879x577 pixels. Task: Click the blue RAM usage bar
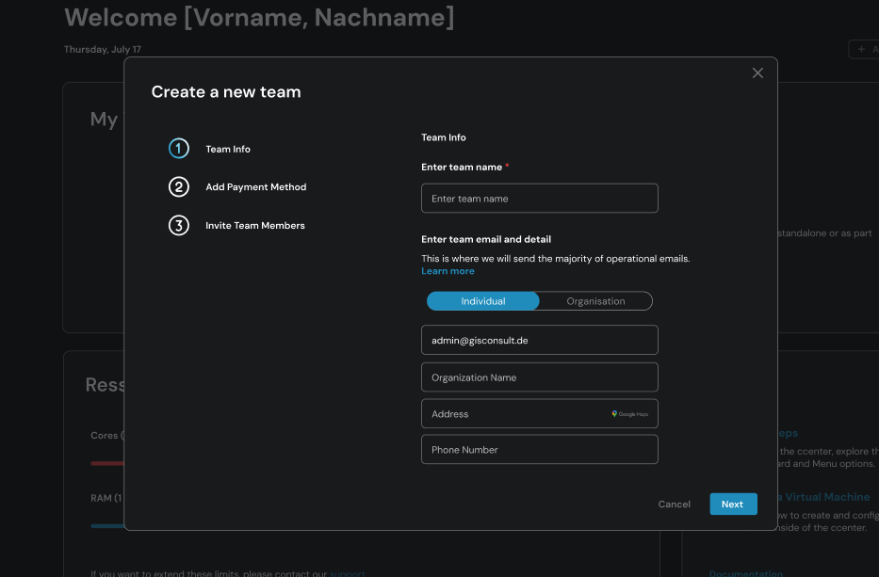[x=107, y=526]
